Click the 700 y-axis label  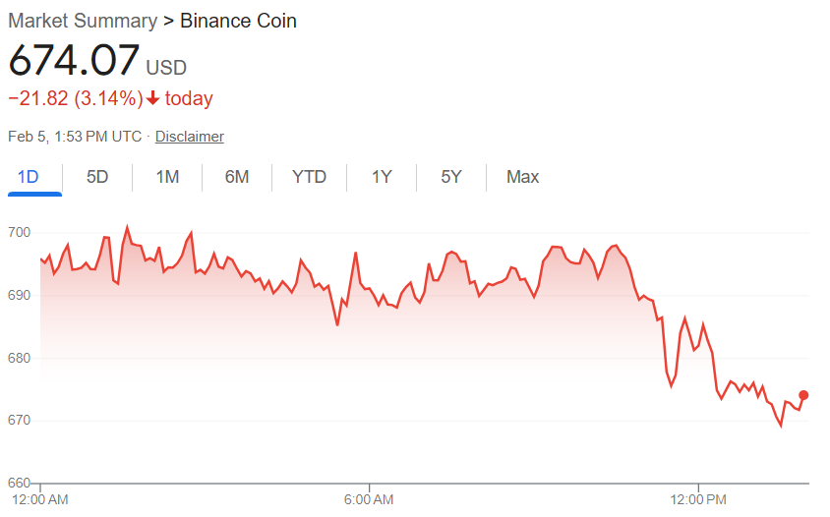click(x=20, y=232)
